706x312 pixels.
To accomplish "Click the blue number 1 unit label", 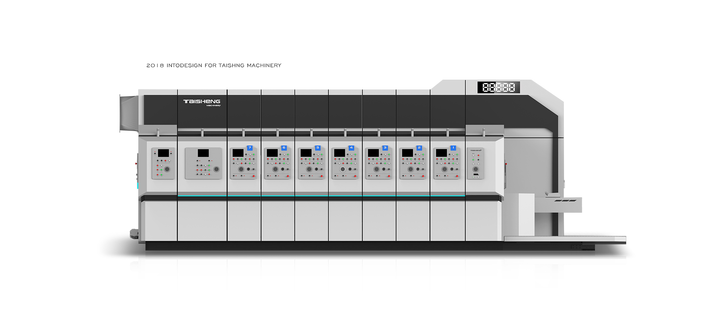I will tap(453, 148).
